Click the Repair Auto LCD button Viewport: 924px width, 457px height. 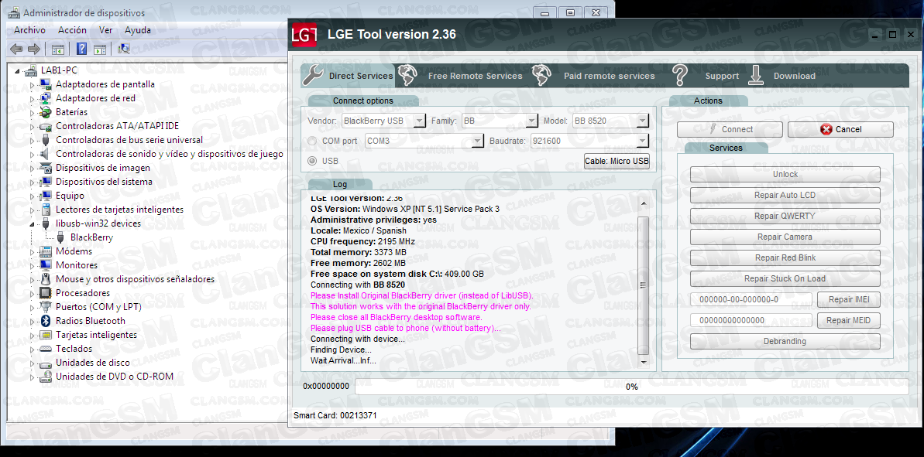coord(785,196)
